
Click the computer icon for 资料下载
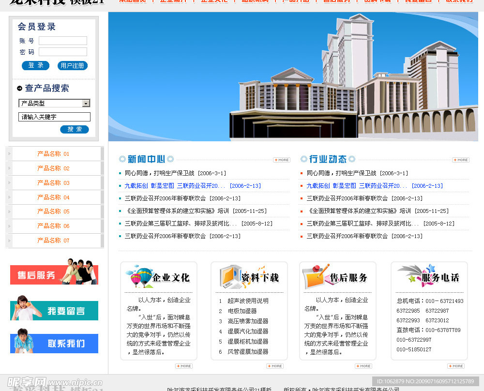(229, 277)
